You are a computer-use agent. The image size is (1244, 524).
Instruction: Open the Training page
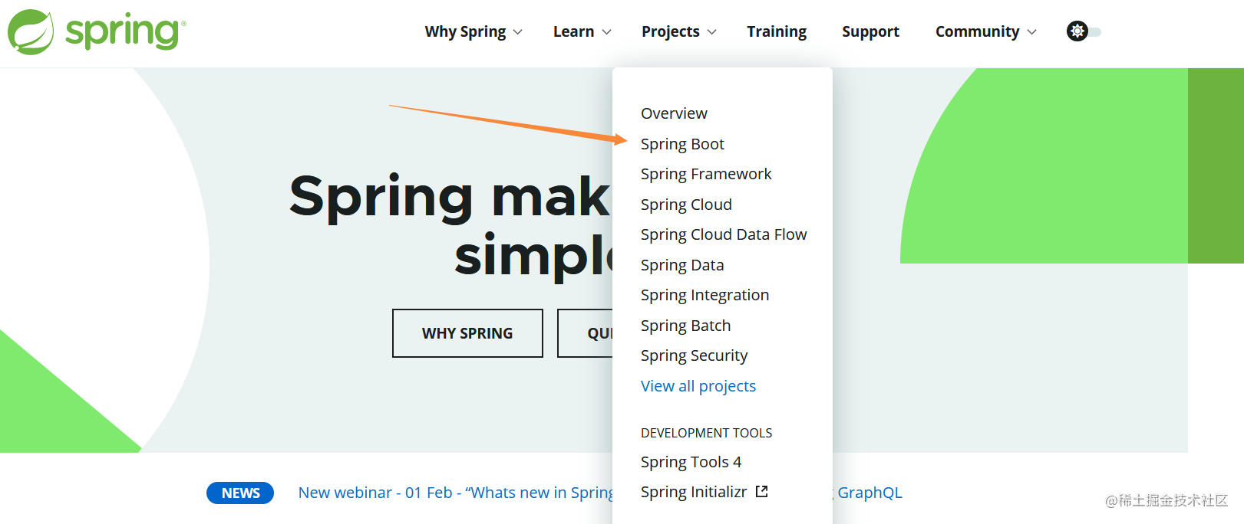(777, 31)
